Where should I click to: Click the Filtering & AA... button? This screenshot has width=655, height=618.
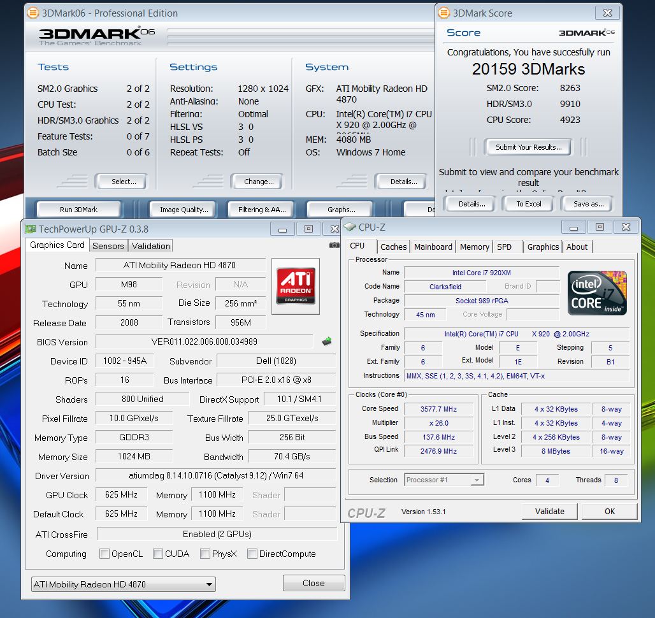coord(262,209)
